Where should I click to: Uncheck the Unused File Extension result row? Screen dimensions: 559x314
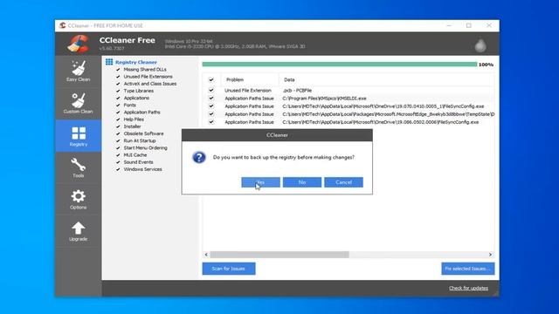pyautogui.click(x=211, y=91)
